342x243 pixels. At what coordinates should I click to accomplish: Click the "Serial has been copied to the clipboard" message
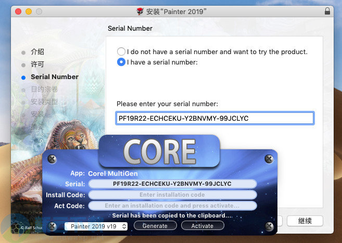click(x=172, y=215)
